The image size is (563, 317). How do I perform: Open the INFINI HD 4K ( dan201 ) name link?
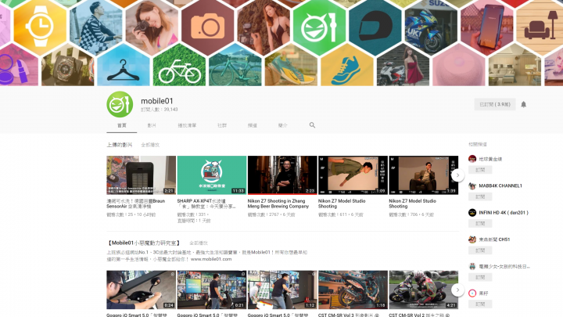coord(504,212)
